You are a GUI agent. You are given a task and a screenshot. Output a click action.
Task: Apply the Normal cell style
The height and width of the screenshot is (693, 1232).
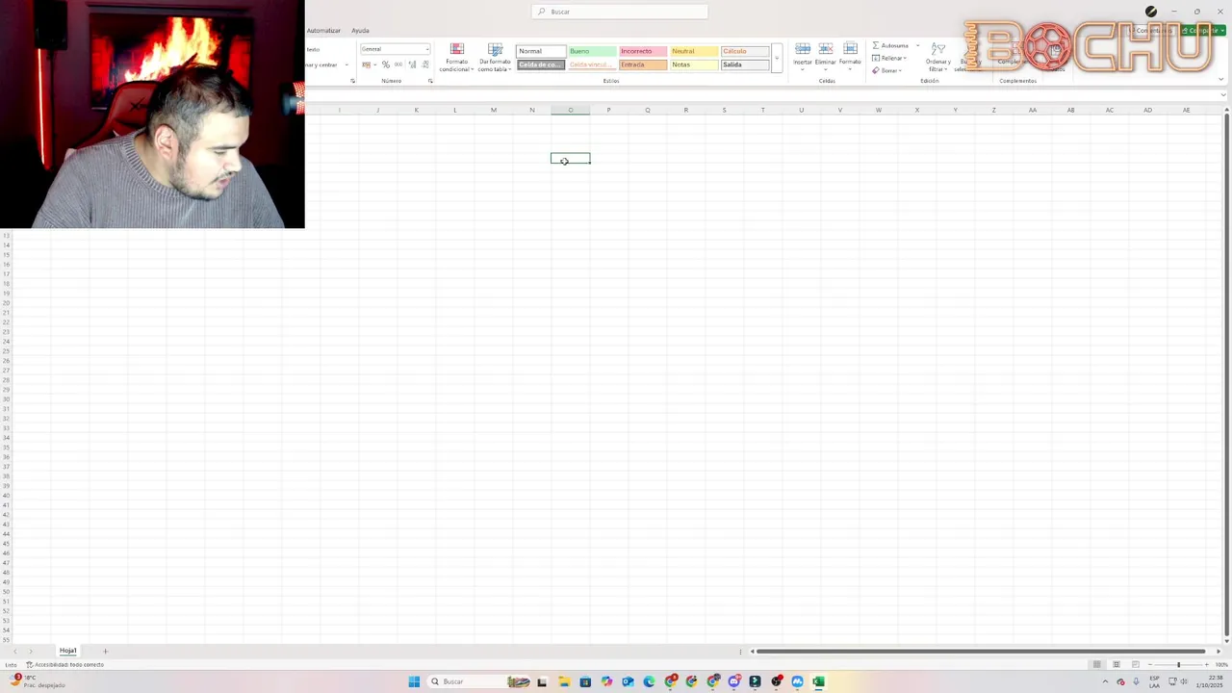[x=541, y=51]
